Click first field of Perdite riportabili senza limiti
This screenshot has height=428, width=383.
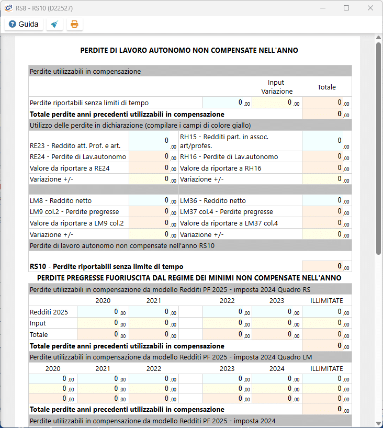(227, 103)
